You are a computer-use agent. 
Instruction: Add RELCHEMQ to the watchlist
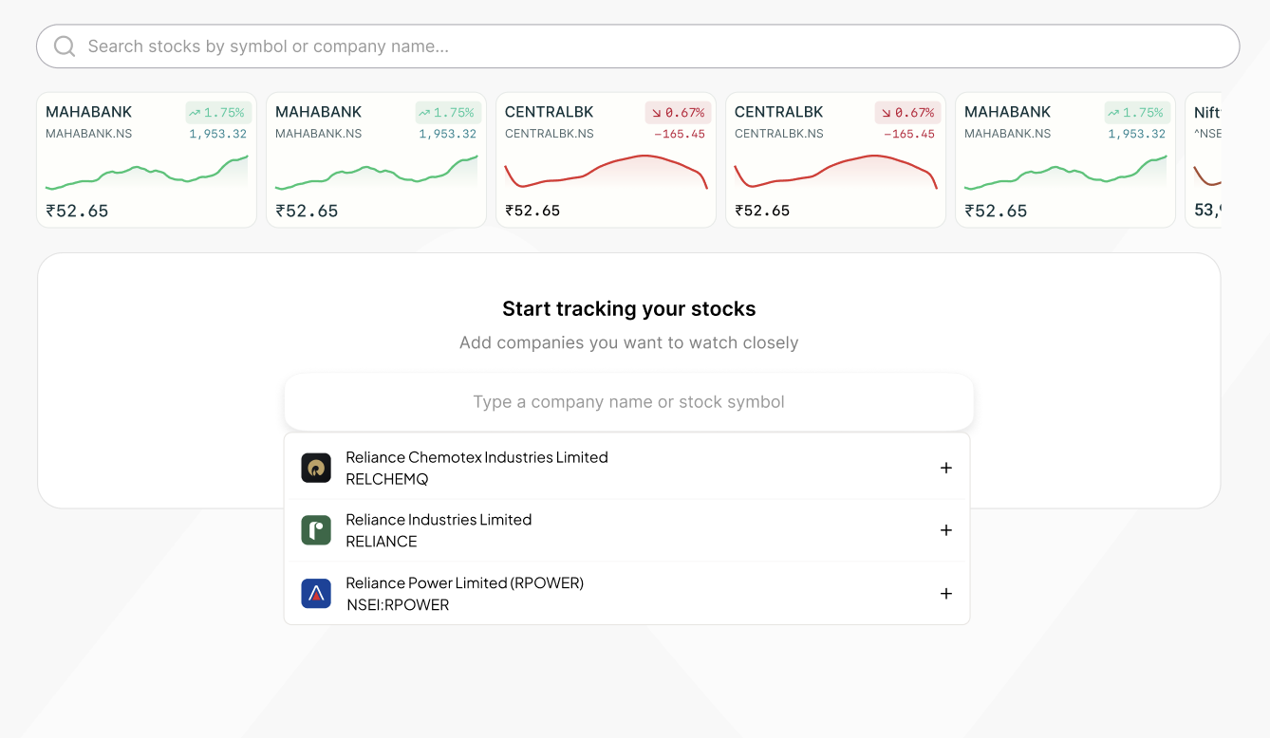(945, 467)
